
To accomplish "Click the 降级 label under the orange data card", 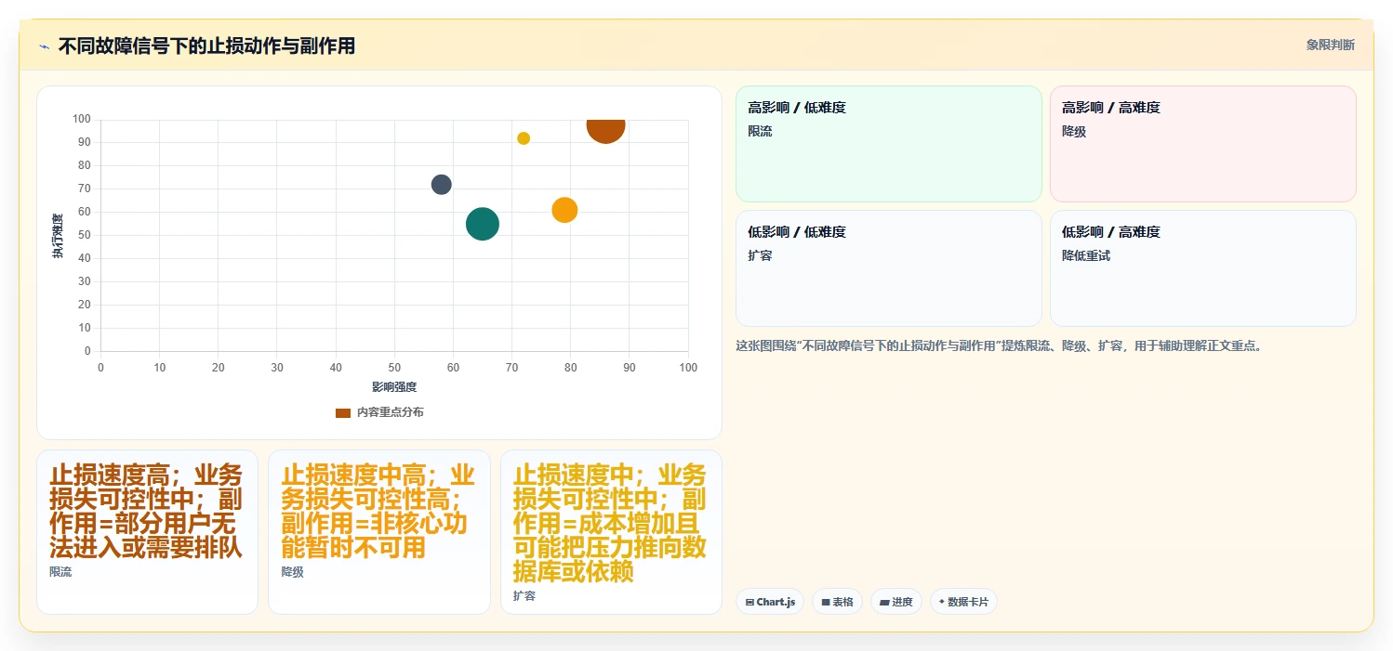I will 293,572.
